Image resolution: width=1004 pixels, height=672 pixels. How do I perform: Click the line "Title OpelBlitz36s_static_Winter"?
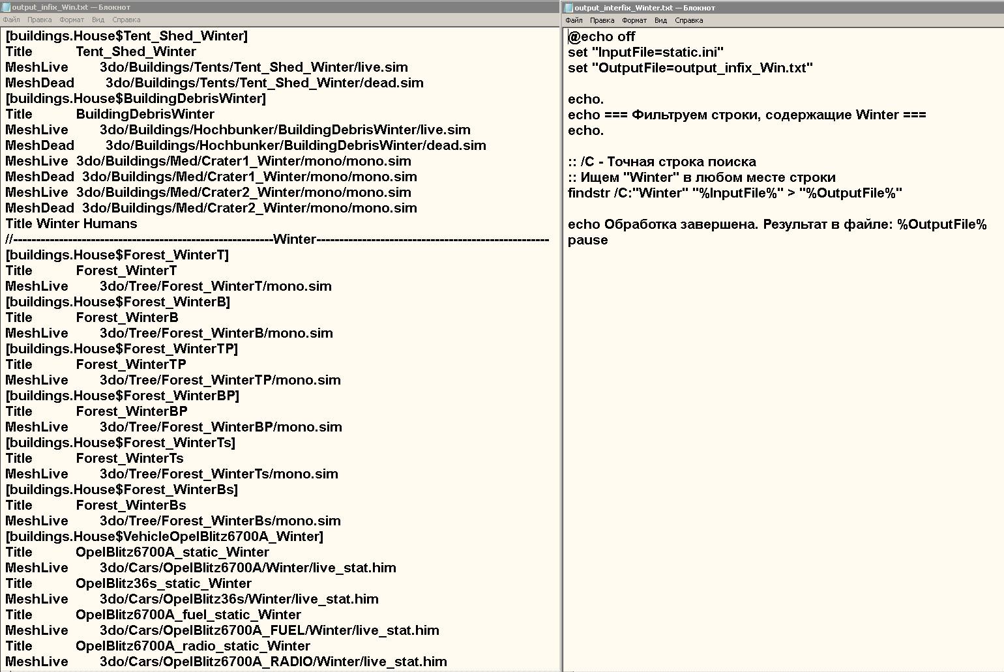[128, 583]
